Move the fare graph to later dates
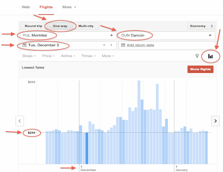The height and width of the screenshot is (172, 223). (215, 121)
